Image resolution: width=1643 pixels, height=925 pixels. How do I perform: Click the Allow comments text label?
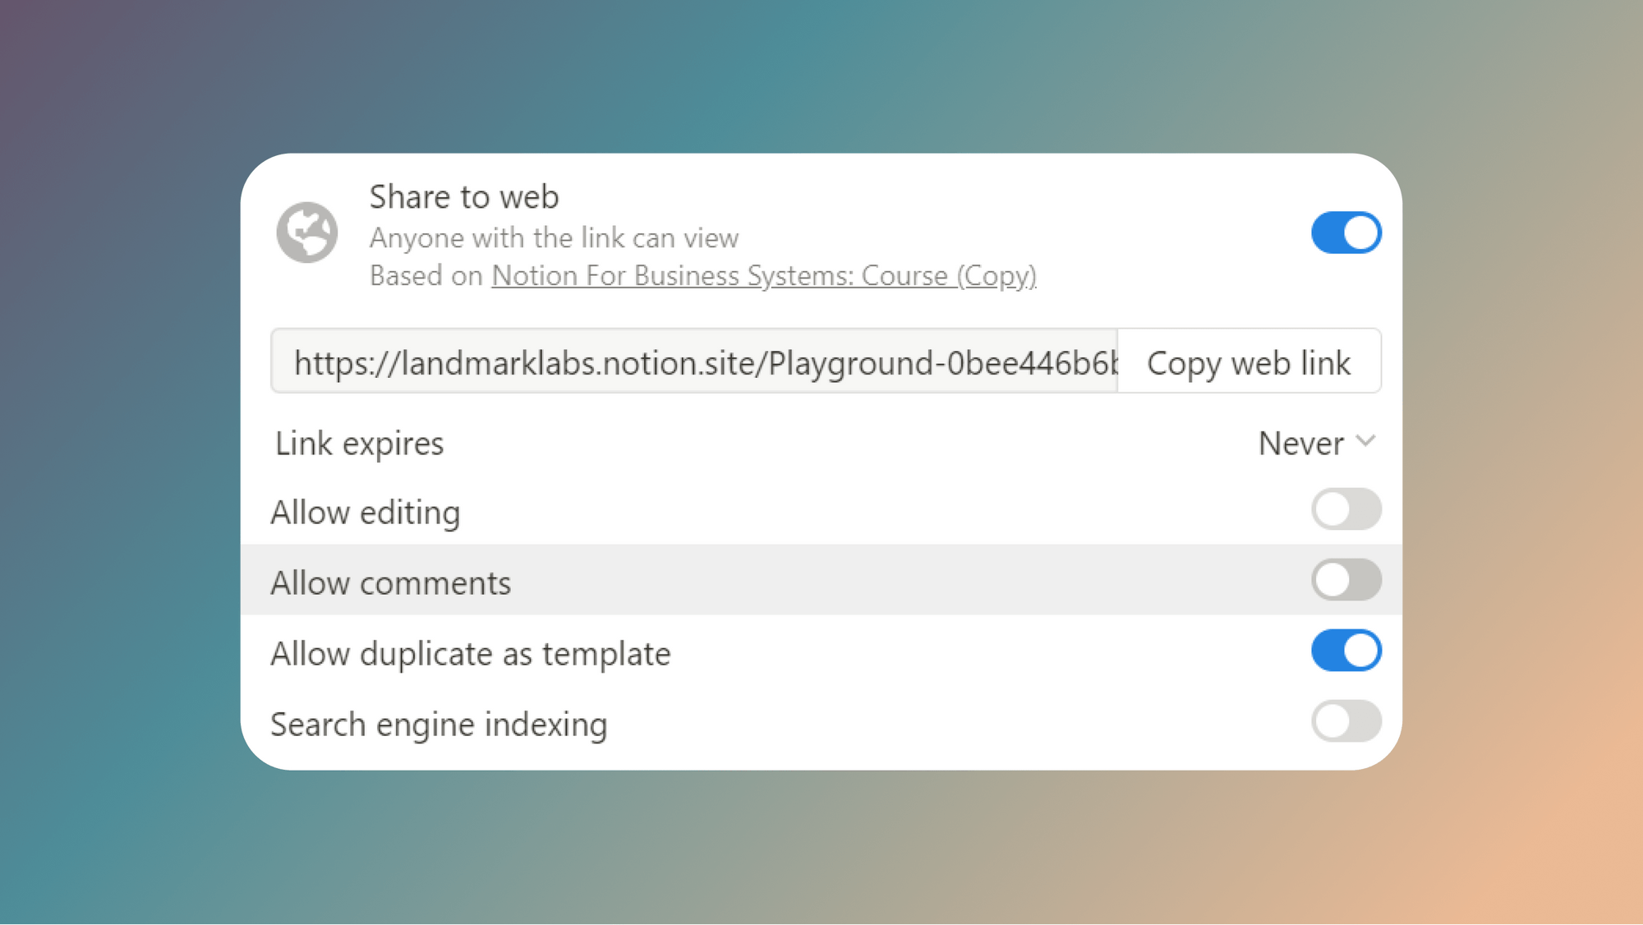(x=392, y=582)
